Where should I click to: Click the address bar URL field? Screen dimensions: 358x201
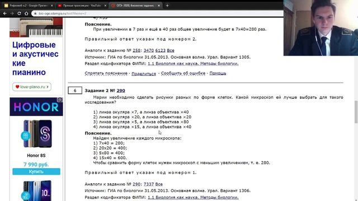(158, 13)
